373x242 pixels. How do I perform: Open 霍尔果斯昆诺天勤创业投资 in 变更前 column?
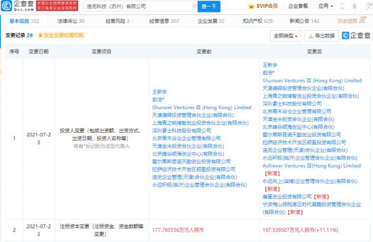pos(191,162)
